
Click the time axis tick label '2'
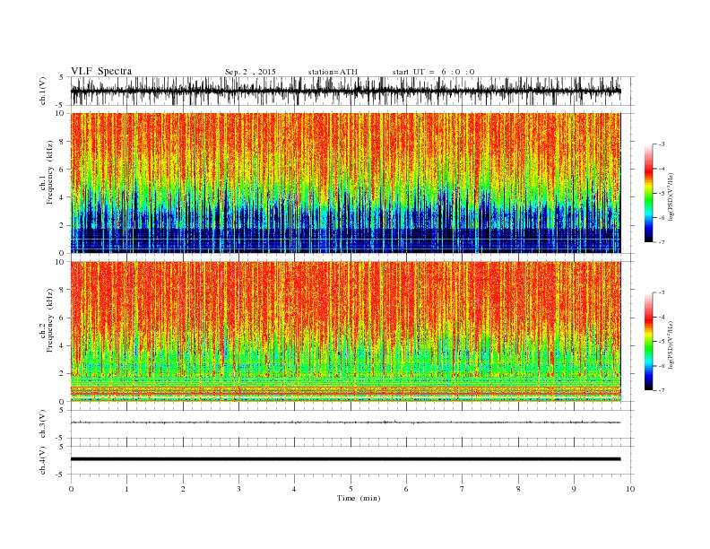(x=183, y=489)
